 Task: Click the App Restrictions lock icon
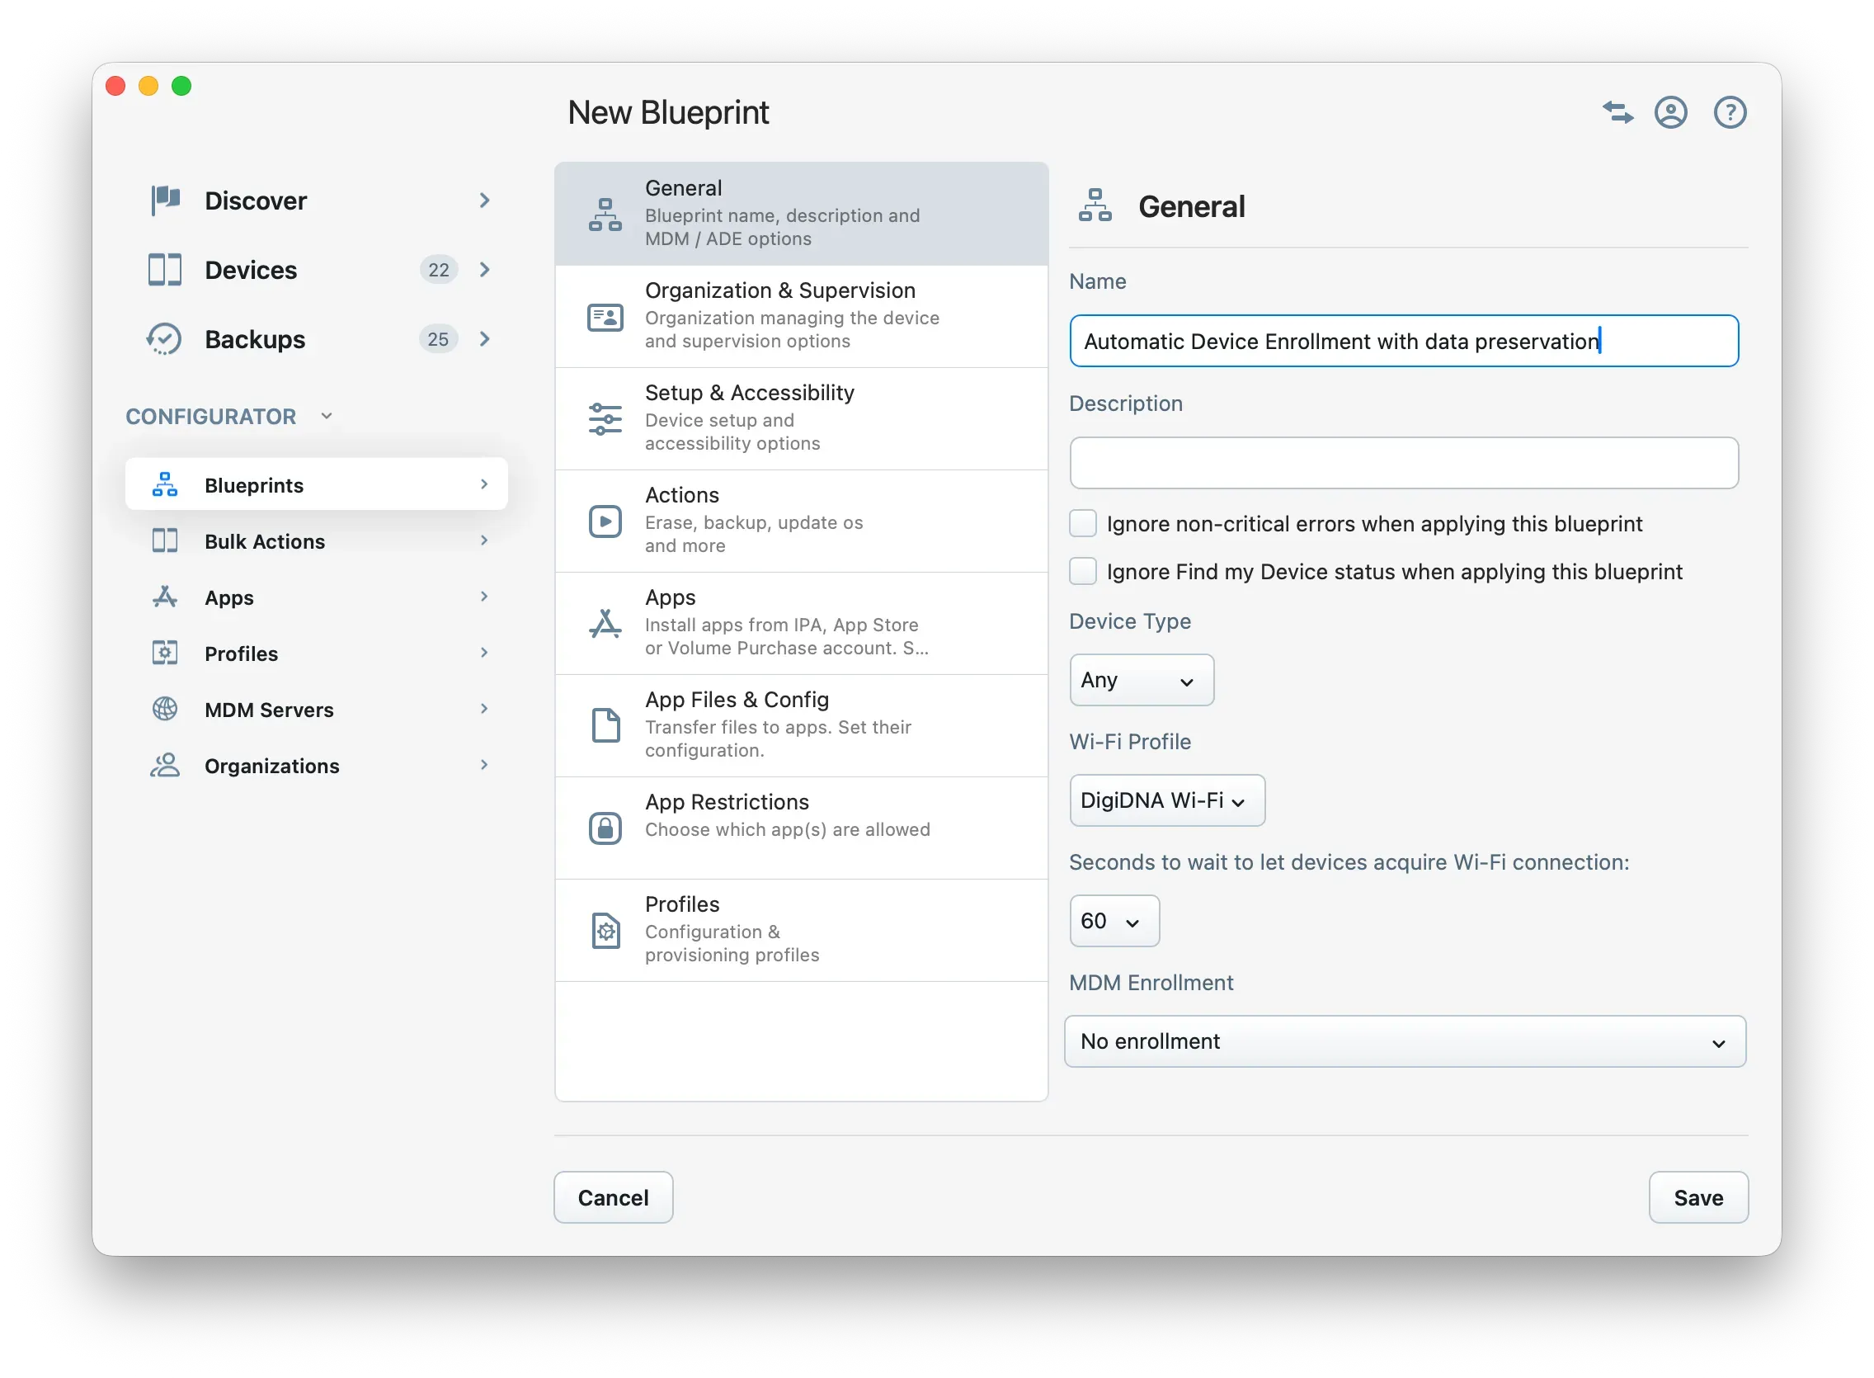click(605, 828)
